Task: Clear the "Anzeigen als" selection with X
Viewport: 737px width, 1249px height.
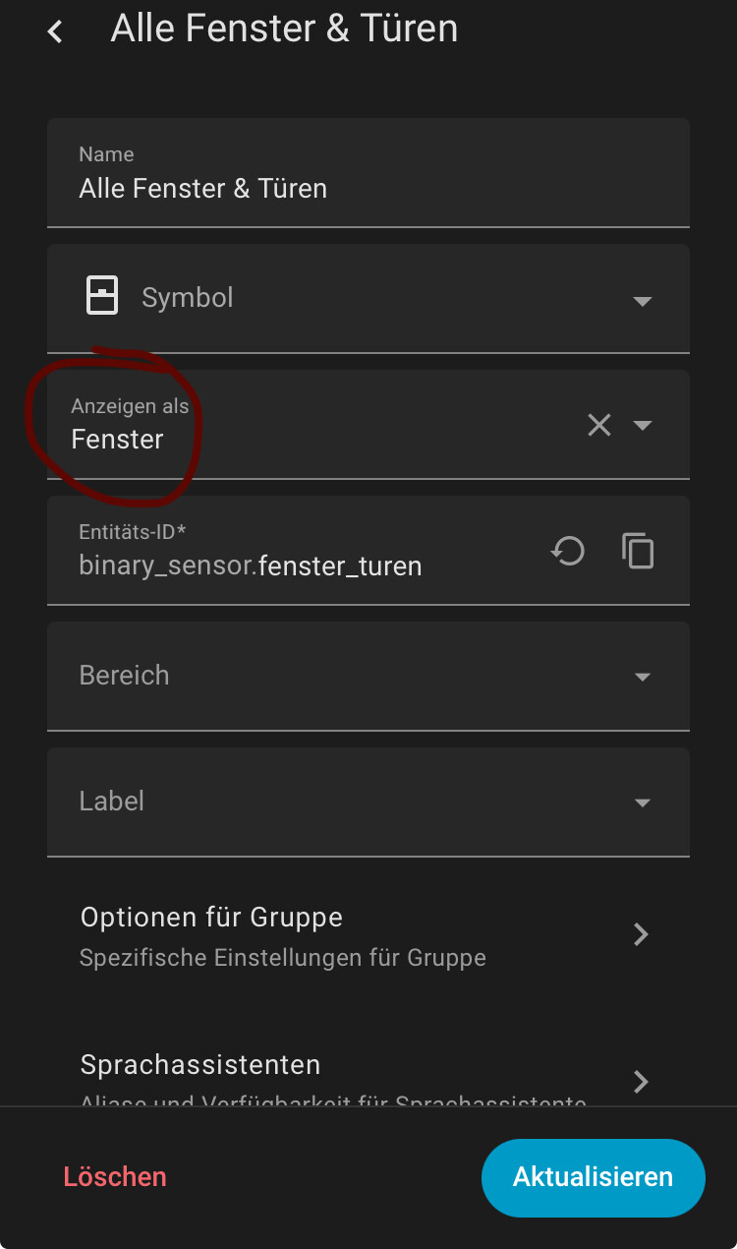Action: [x=599, y=425]
